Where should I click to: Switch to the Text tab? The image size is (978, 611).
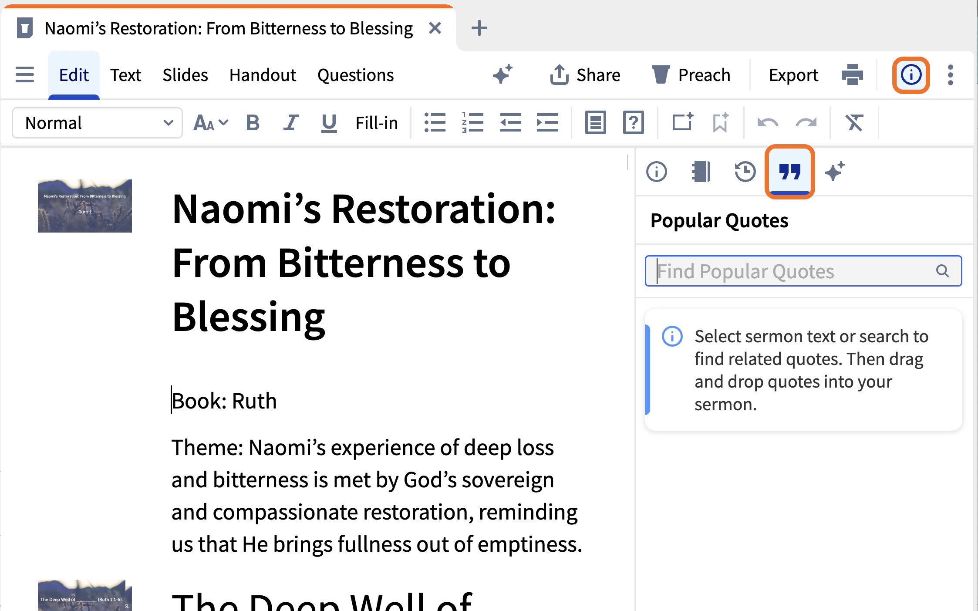coord(125,75)
